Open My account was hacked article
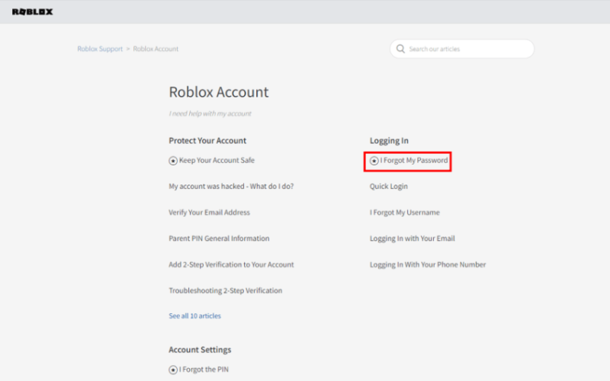 (x=231, y=186)
